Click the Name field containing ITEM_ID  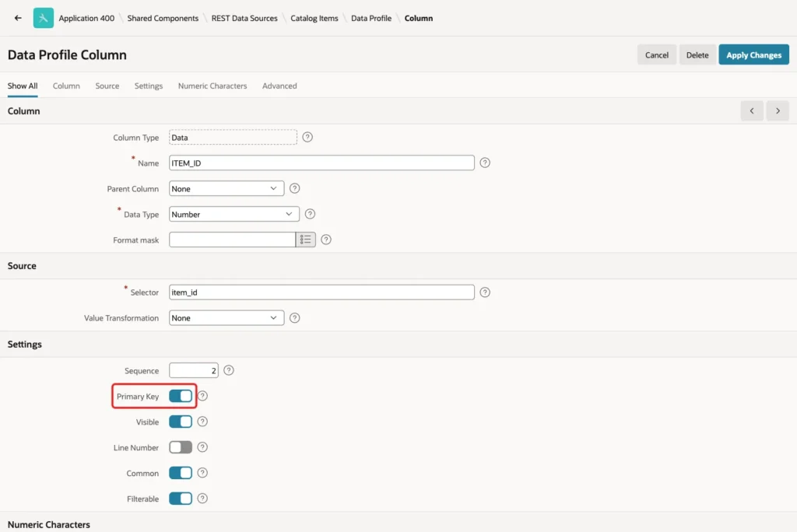pyautogui.click(x=321, y=163)
